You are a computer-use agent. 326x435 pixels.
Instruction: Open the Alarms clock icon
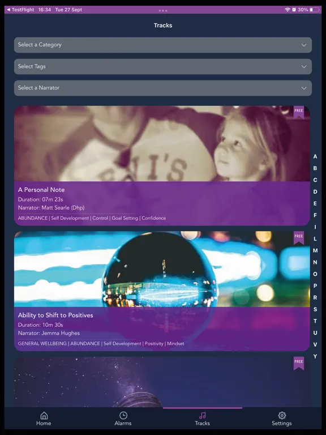click(x=123, y=415)
